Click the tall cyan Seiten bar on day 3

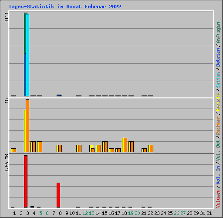[x=27, y=55]
